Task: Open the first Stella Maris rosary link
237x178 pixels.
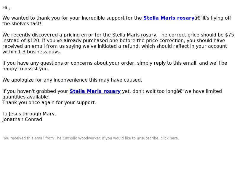Action: 169,18
